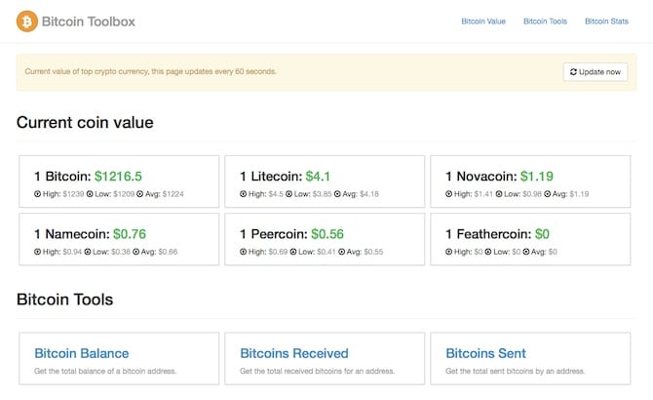The height and width of the screenshot is (400, 653).
Task: Click the High icon in Bitcoin card
Action: click(x=37, y=194)
